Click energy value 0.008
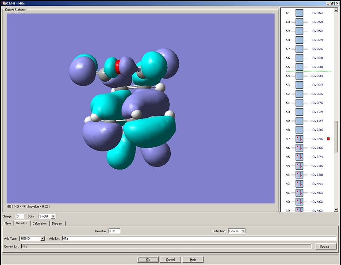Viewport: 341px width, 265px height. coord(318,67)
